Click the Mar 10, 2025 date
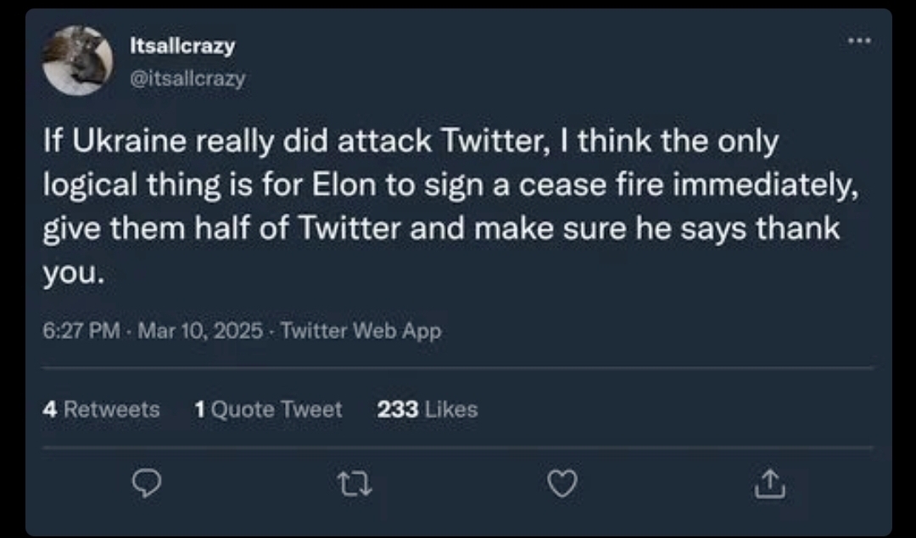Screen dimensions: 916x538 point(200,330)
